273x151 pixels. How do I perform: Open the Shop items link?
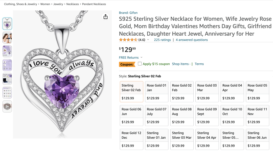[180, 64]
